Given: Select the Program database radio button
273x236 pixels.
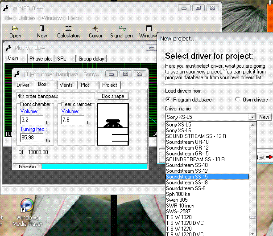Looking at the screenshot, I should [168, 99].
